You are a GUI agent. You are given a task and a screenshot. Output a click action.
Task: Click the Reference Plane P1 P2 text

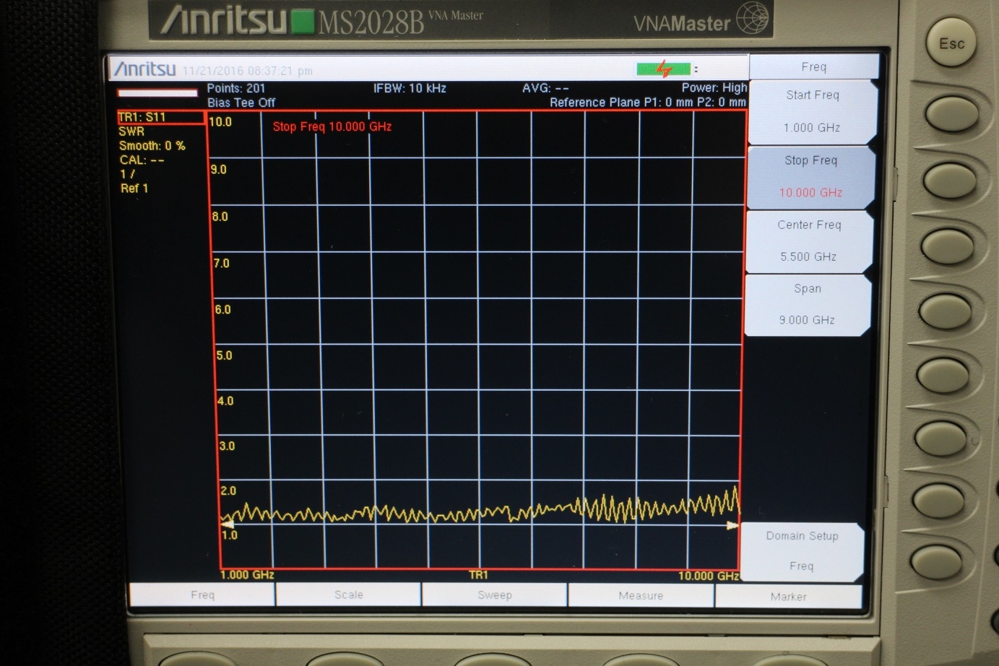[648, 103]
